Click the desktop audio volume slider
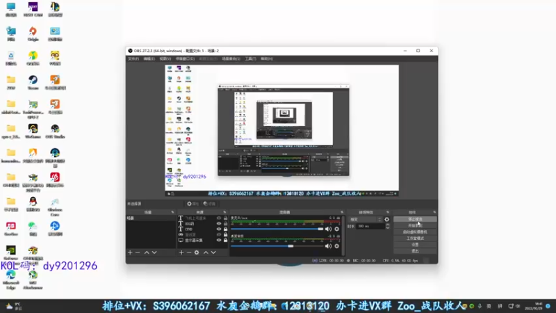This screenshot has width=556, height=313. click(x=277, y=246)
